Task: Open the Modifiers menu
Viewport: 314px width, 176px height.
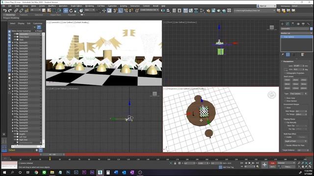Action: [x=52, y=6]
